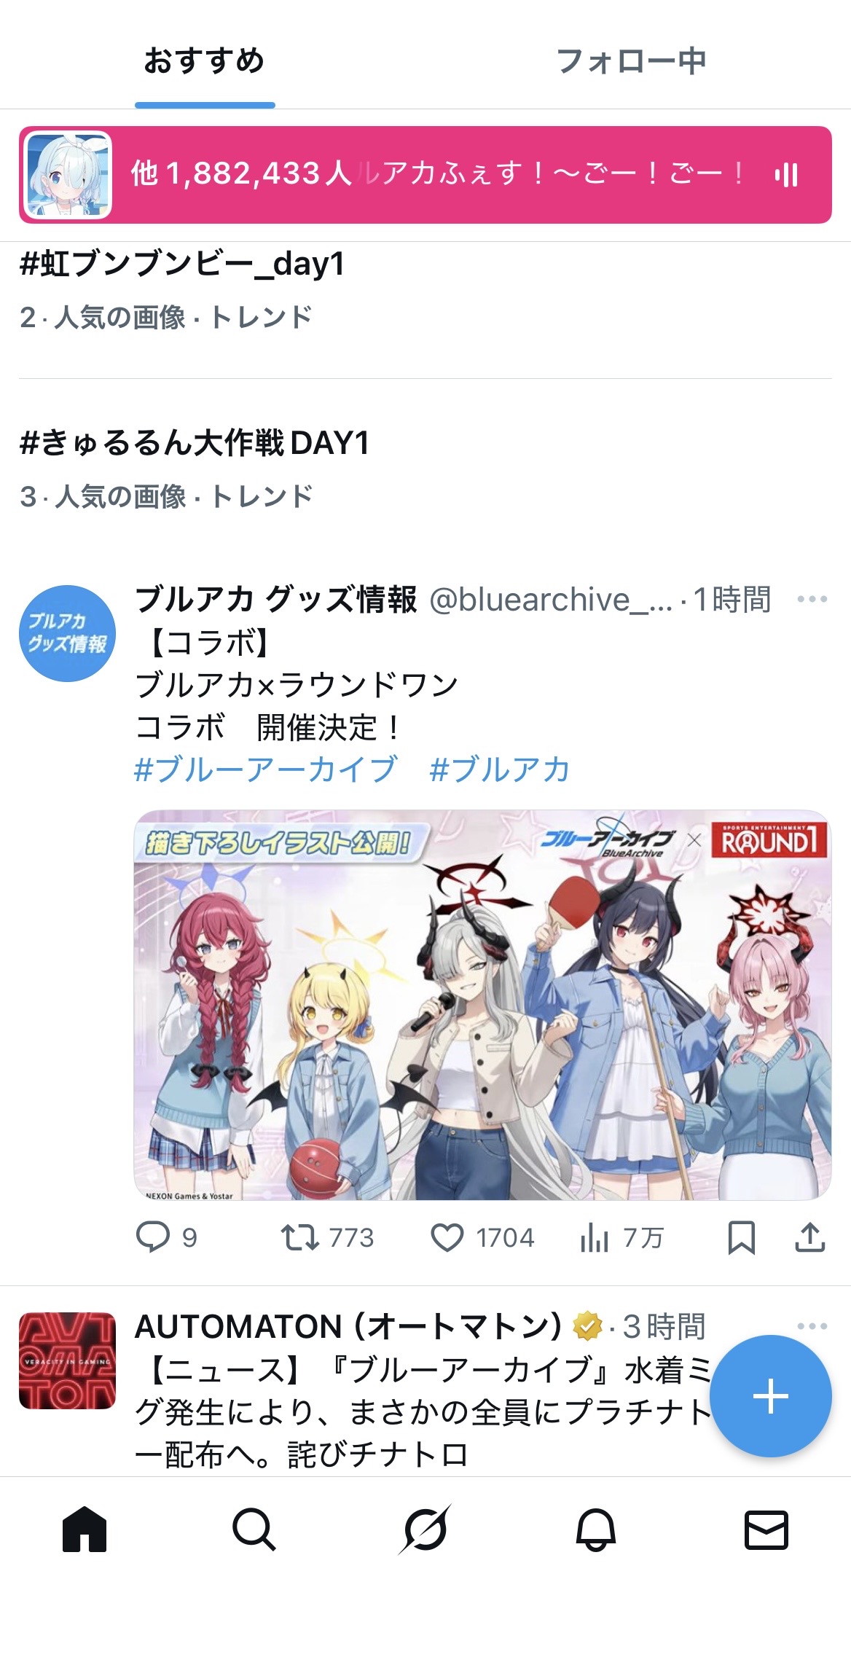This screenshot has height=1657, width=851.
Task: Open the Home tab icon
Action: pyautogui.click(x=85, y=1528)
